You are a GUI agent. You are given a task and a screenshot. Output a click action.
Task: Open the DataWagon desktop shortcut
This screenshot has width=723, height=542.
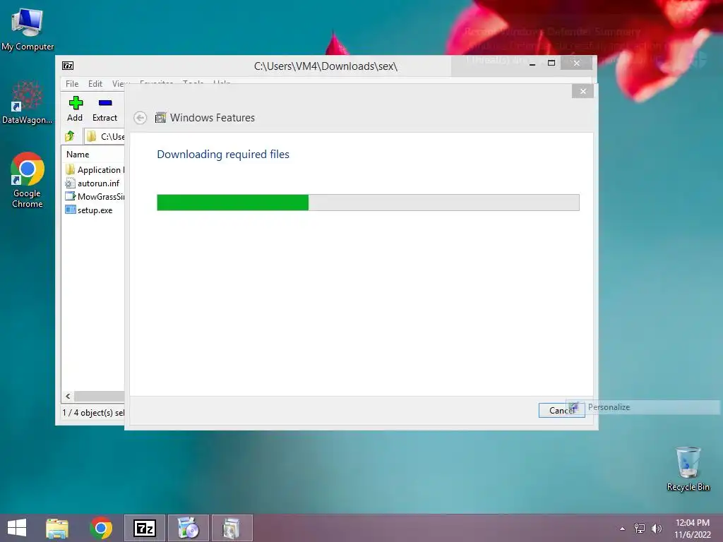pyautogui.click(x=28, y=102)
